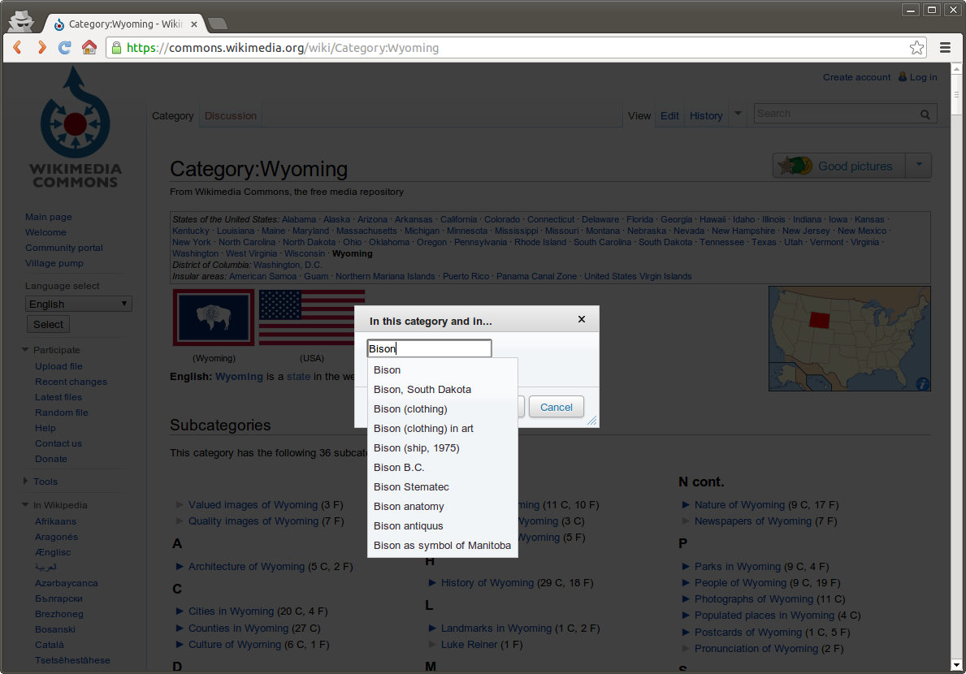Open the Random file sidebar link
The width and height of the screenshot is (966, 674).
(x=62, y=413)
